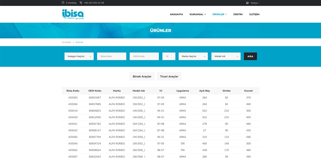Select the Ticari Araçlar tab
The height and width of the screenshot is (160, 321).
coord(169,76)
